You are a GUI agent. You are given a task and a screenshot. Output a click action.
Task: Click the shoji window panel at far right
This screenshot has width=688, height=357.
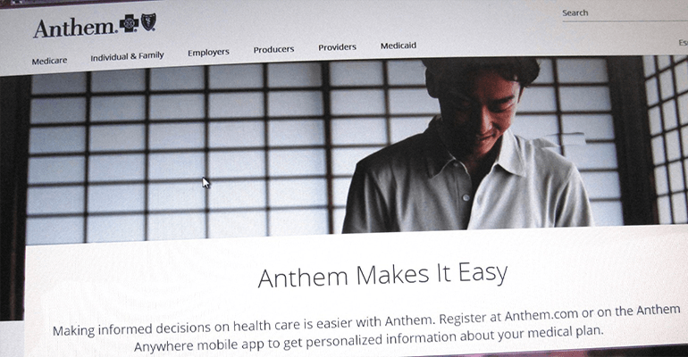tap(666, 139)
